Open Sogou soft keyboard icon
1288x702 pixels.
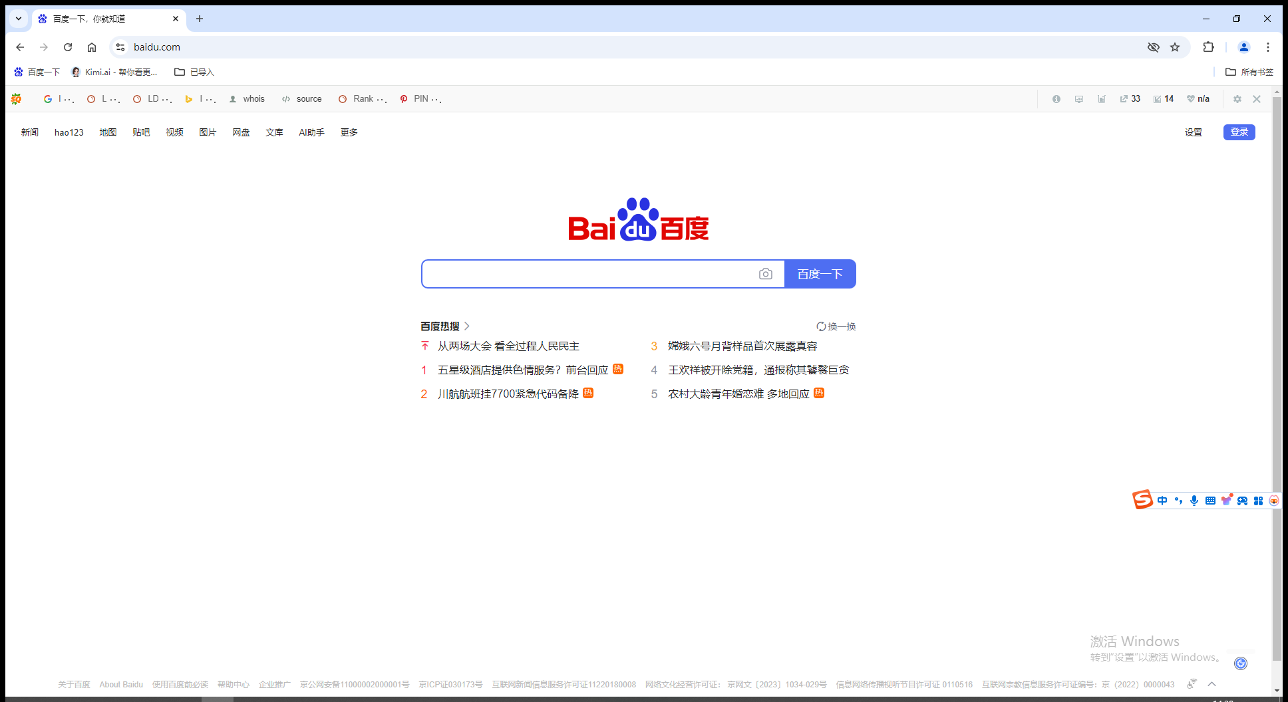[1210, 501]
